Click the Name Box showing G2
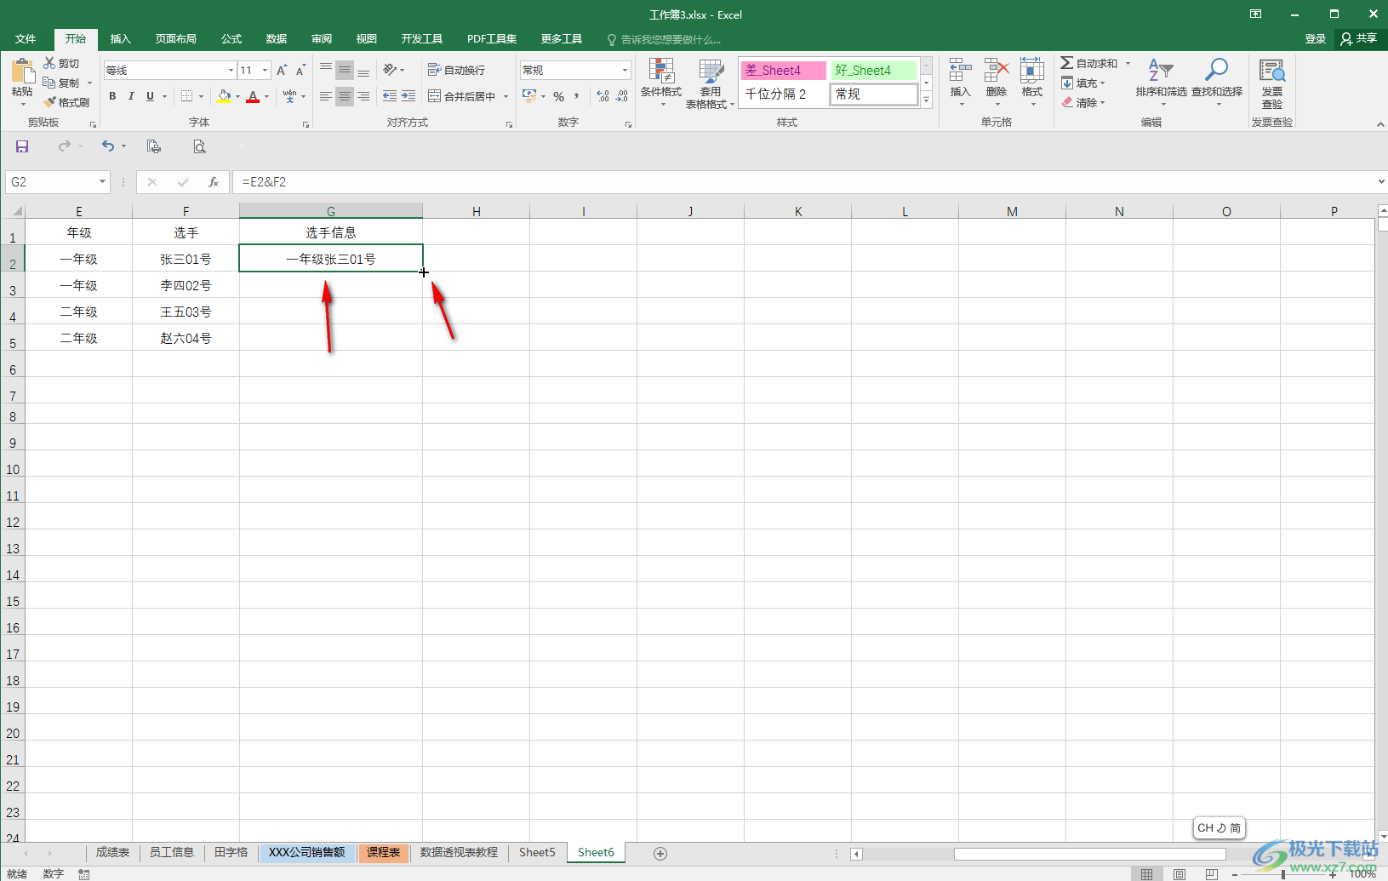 point(58,182)
